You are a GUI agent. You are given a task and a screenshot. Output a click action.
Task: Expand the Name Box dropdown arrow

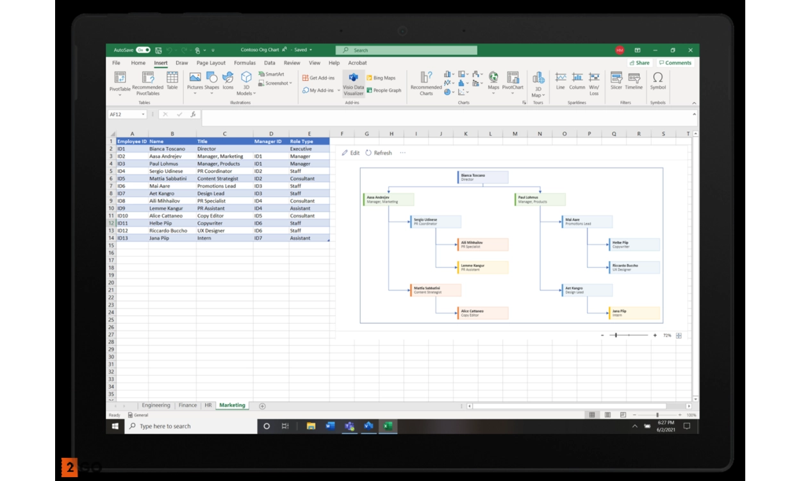142,115
